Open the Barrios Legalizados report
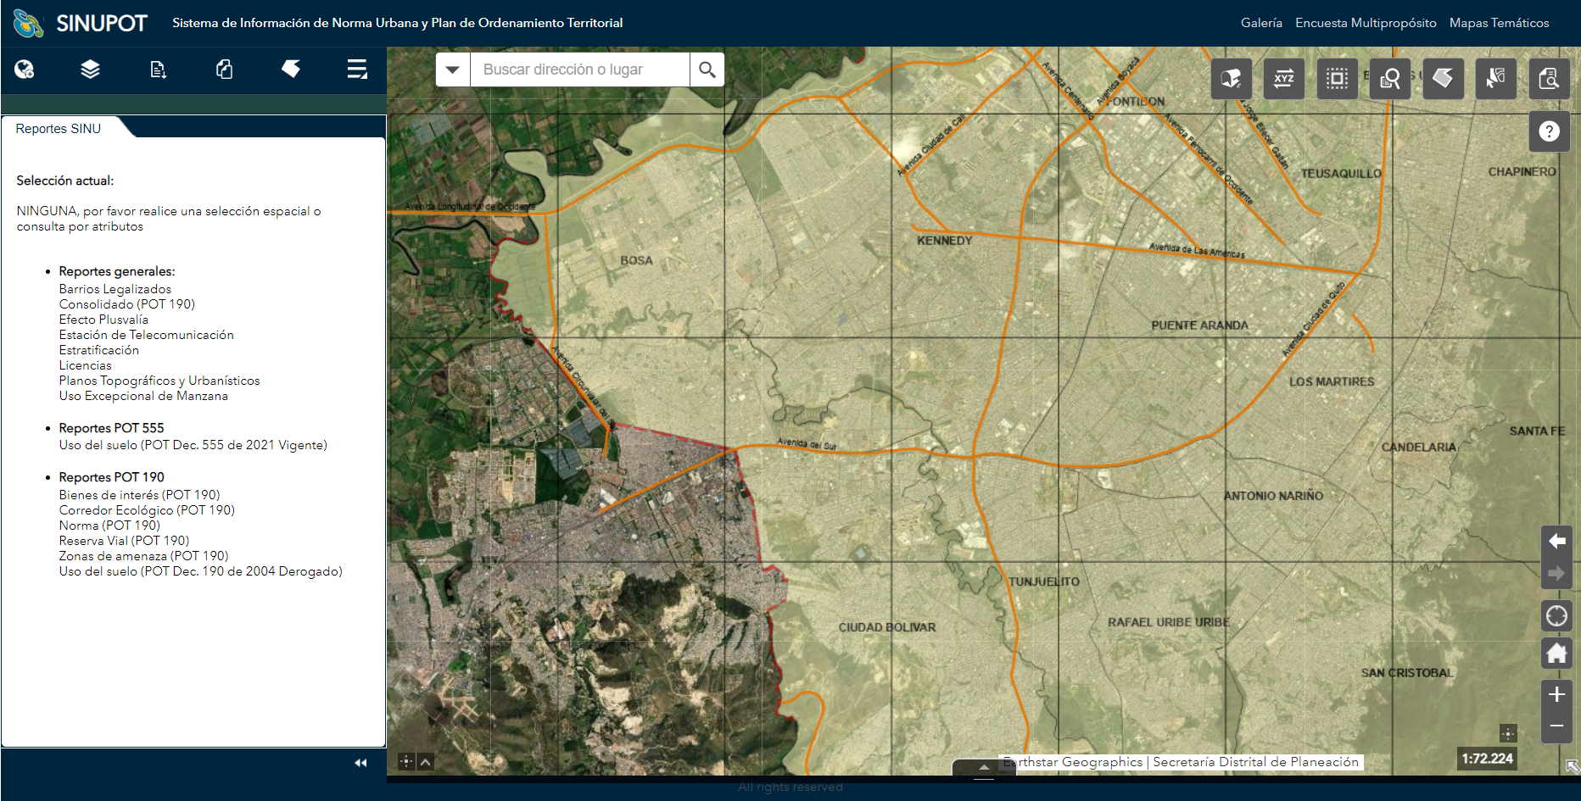 115,289
